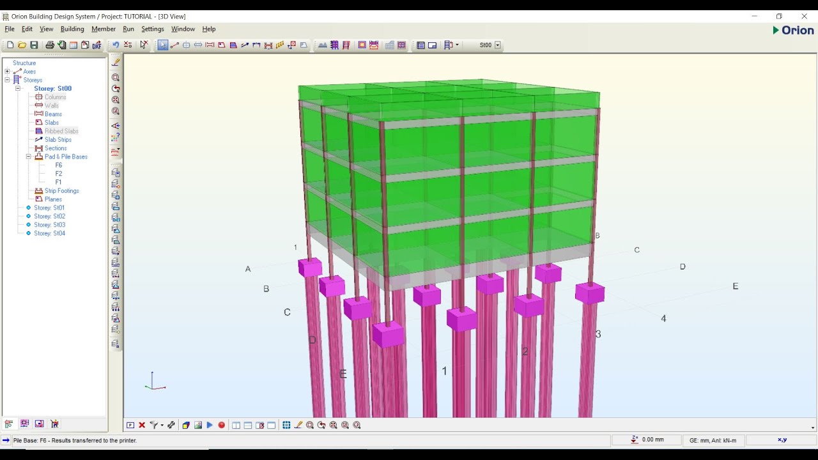Select pile base F6 in tree
Viewport: 818px width, 460px height.
pyautogui.click(x=59, y=165)
